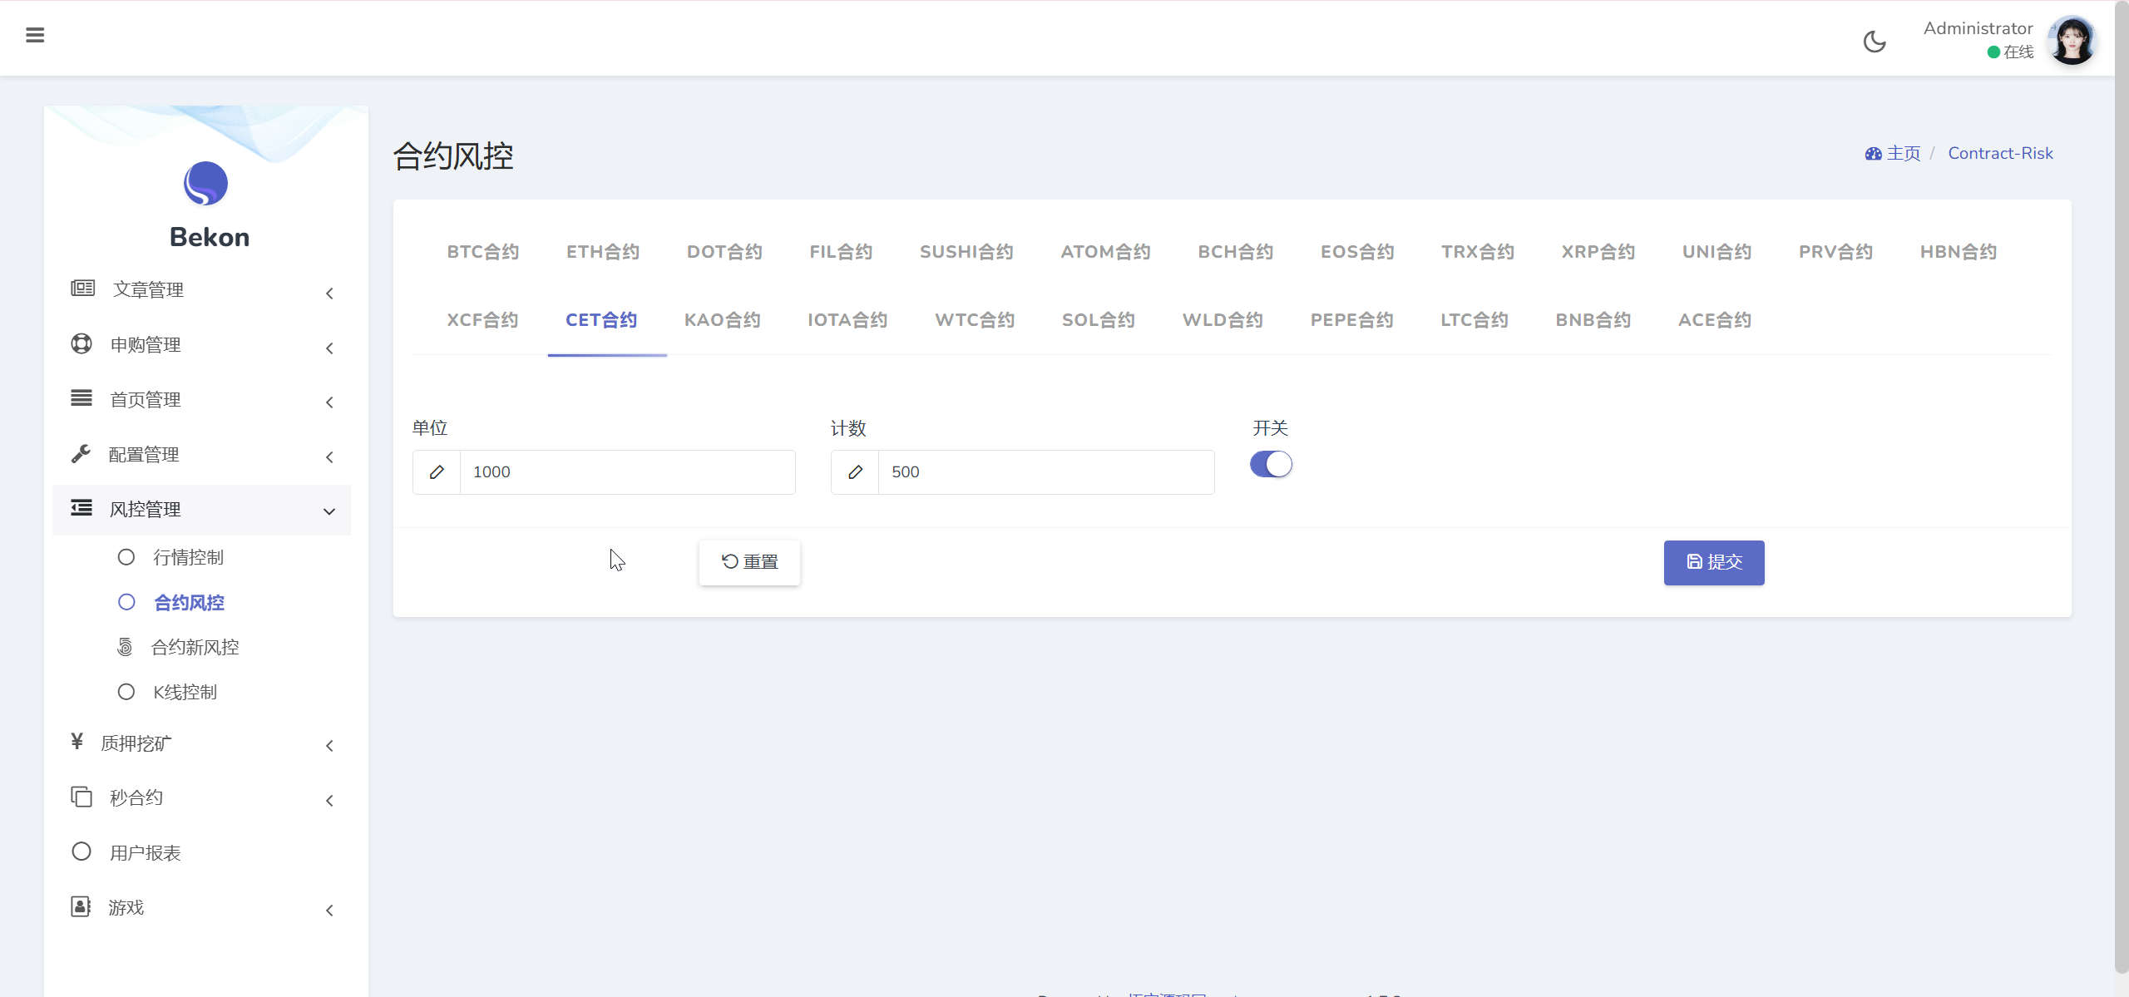
Task: Switch to dark mode via moon icon
Action: point(1875,41)
